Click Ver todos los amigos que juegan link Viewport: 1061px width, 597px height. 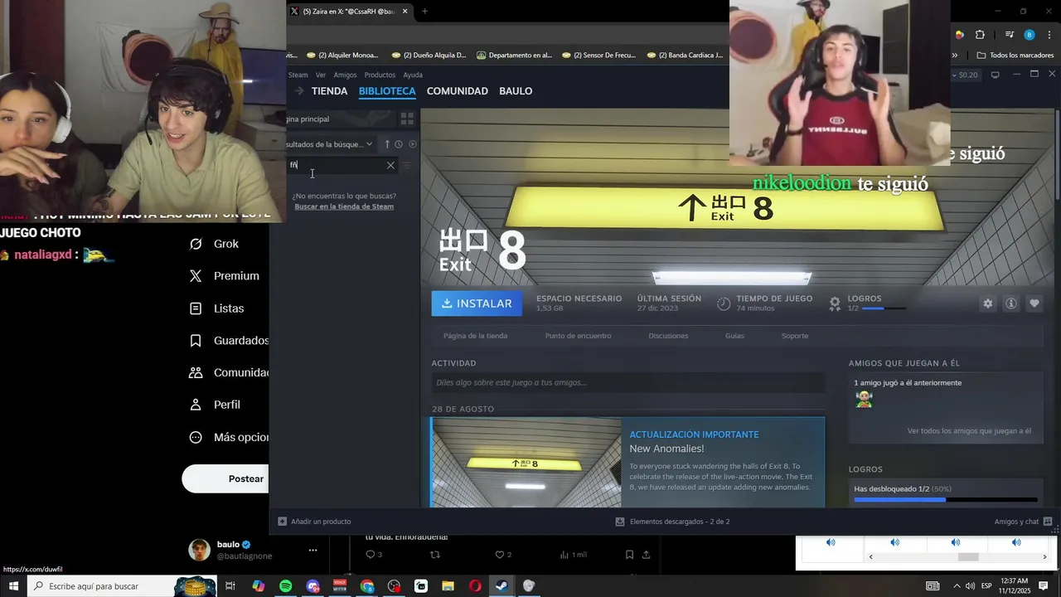(969, 431)
